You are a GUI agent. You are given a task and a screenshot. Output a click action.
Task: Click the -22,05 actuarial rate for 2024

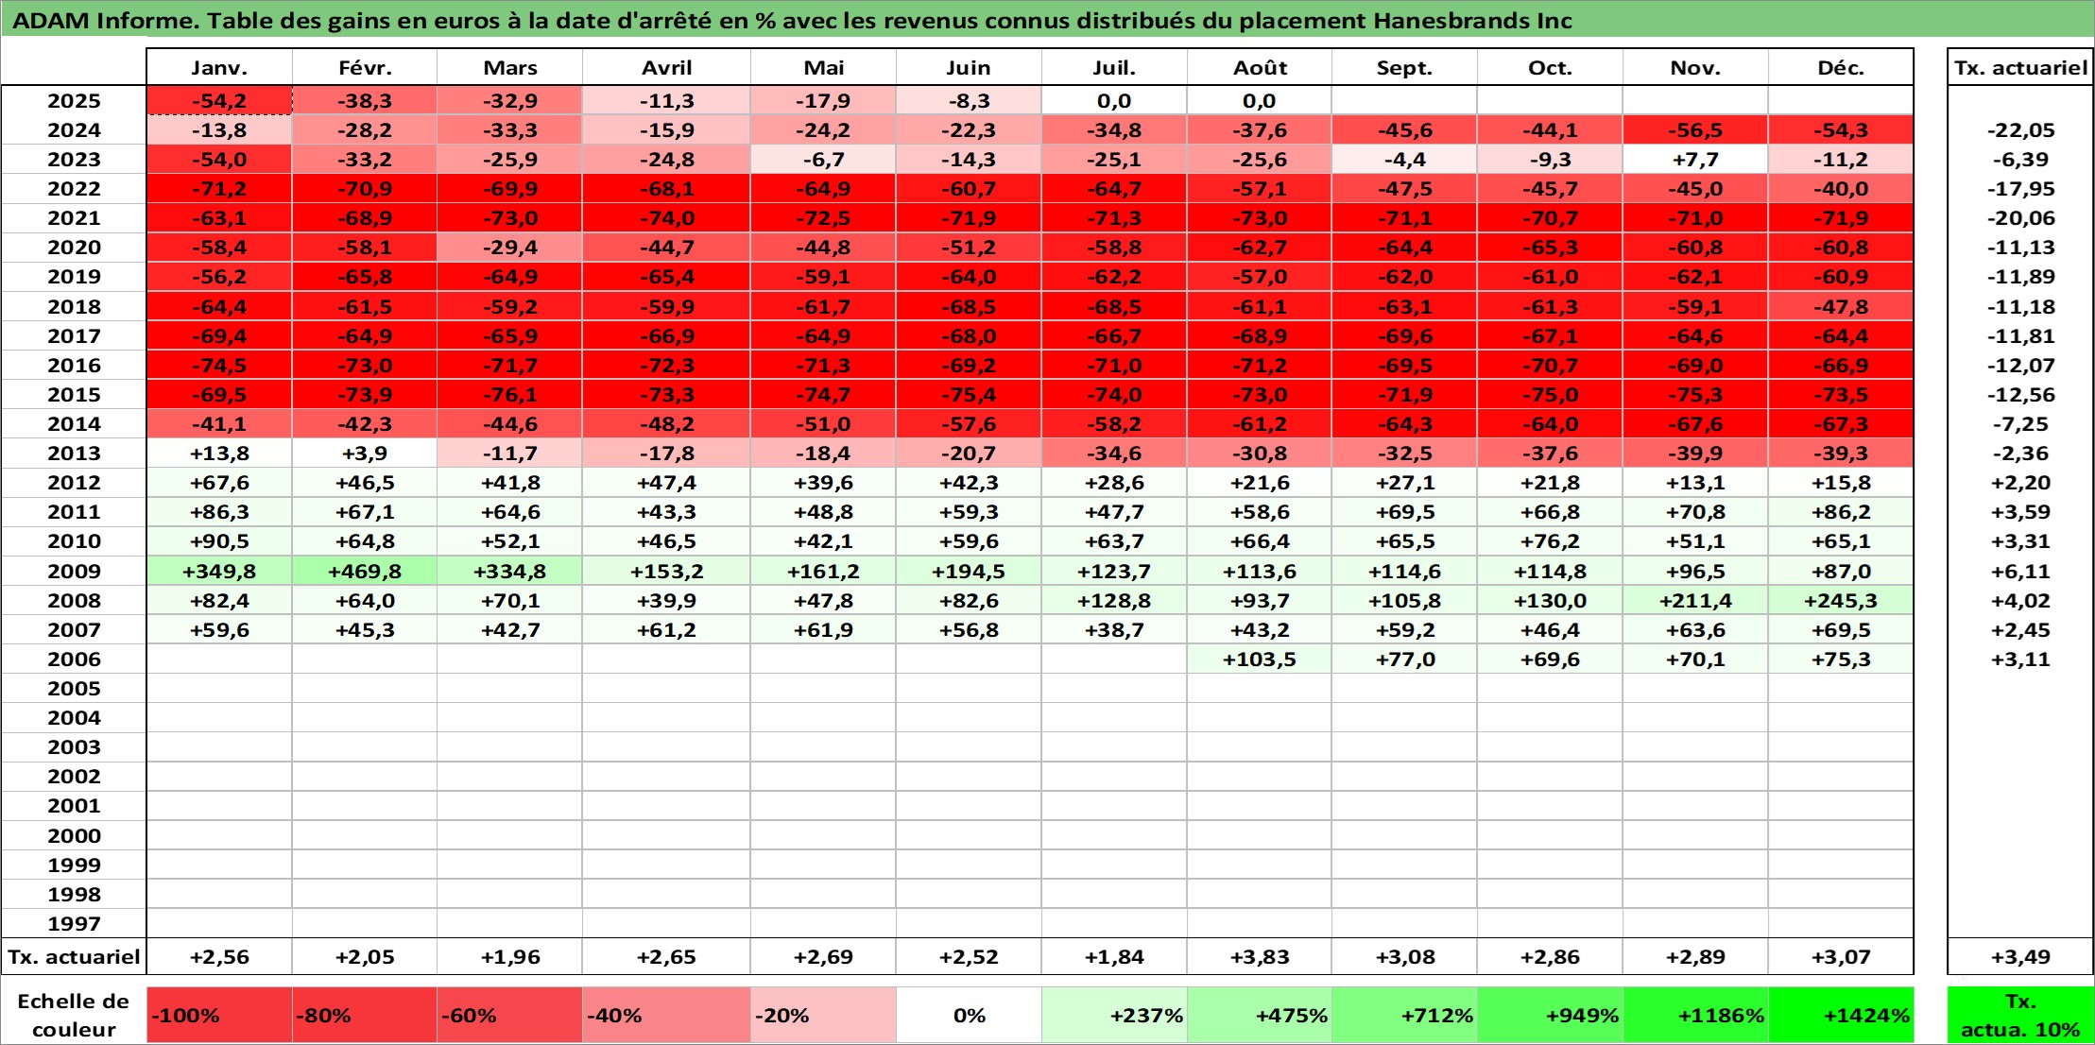tap(2020, 129)
